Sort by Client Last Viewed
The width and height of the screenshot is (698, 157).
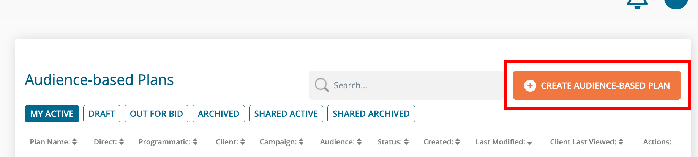pyautogui.click(x=621, y=142)
